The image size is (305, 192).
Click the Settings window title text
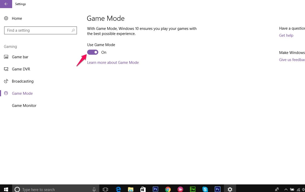pyautogui.click(x=21, y=4)
